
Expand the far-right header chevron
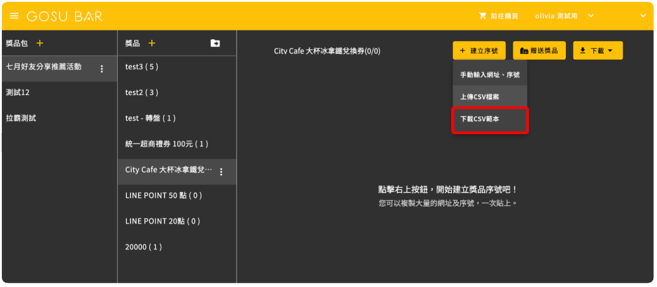point(644,16)
